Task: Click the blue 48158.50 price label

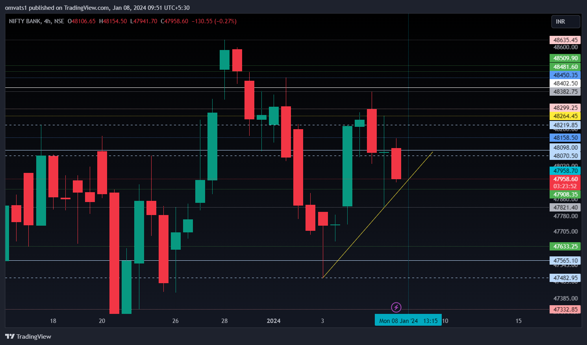Action: [565, 138]
